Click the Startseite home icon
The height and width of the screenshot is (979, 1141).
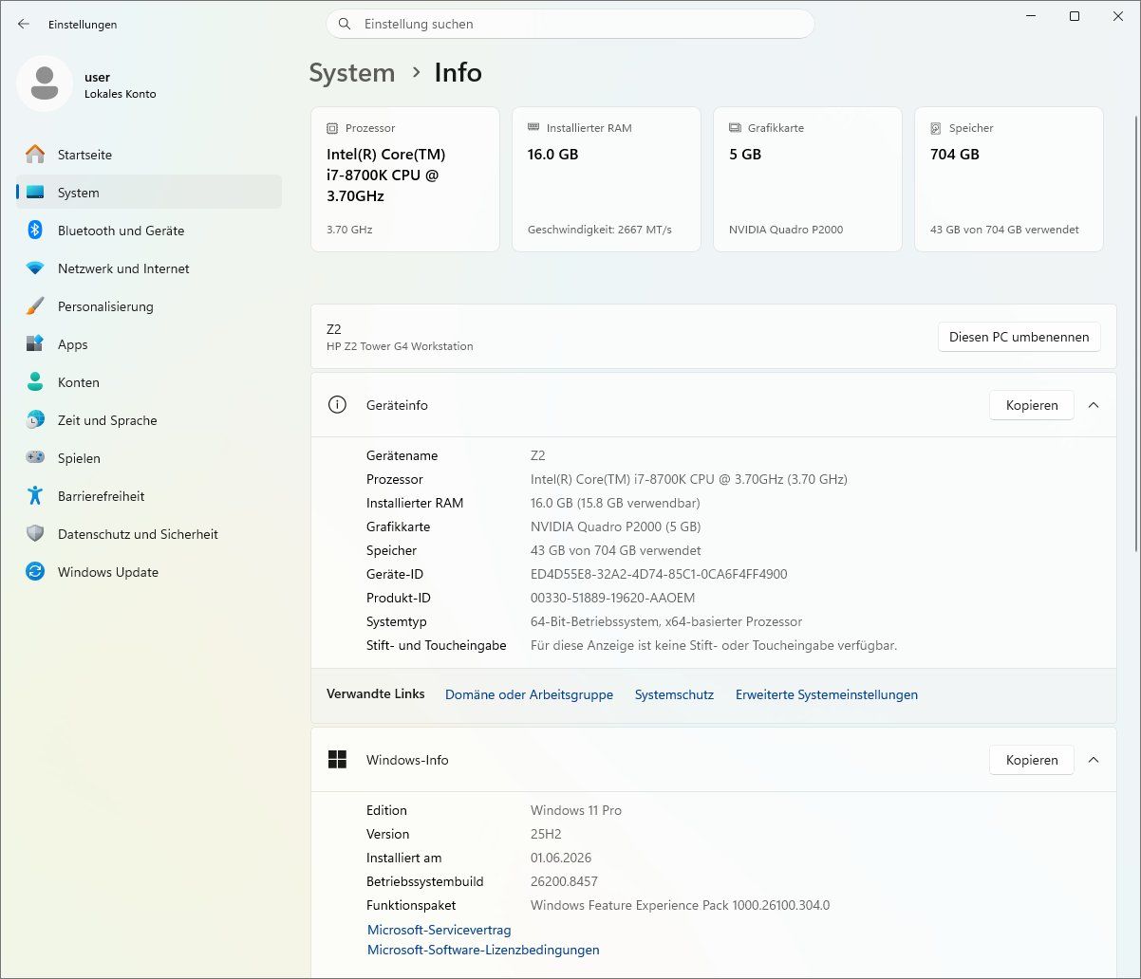click(35, 155)
